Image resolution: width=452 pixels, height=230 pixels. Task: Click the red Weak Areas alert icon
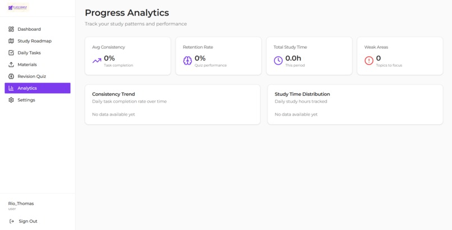point(368,61)
